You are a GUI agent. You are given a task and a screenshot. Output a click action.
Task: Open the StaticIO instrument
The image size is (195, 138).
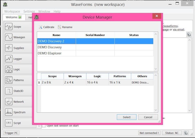coord(18,91)
